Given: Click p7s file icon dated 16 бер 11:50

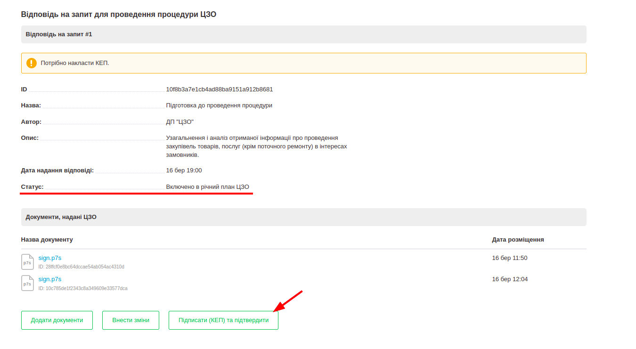Looking at the screenshot, I should coord(28,262).
